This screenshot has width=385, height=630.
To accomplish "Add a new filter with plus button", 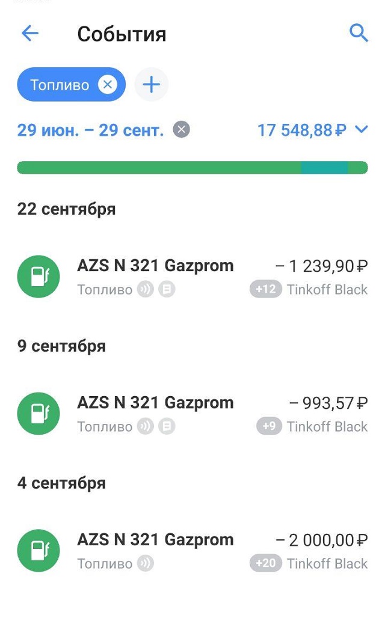I will [152, 85].
